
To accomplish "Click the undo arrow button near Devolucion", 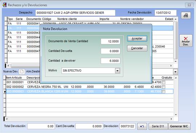I will 142,126.
